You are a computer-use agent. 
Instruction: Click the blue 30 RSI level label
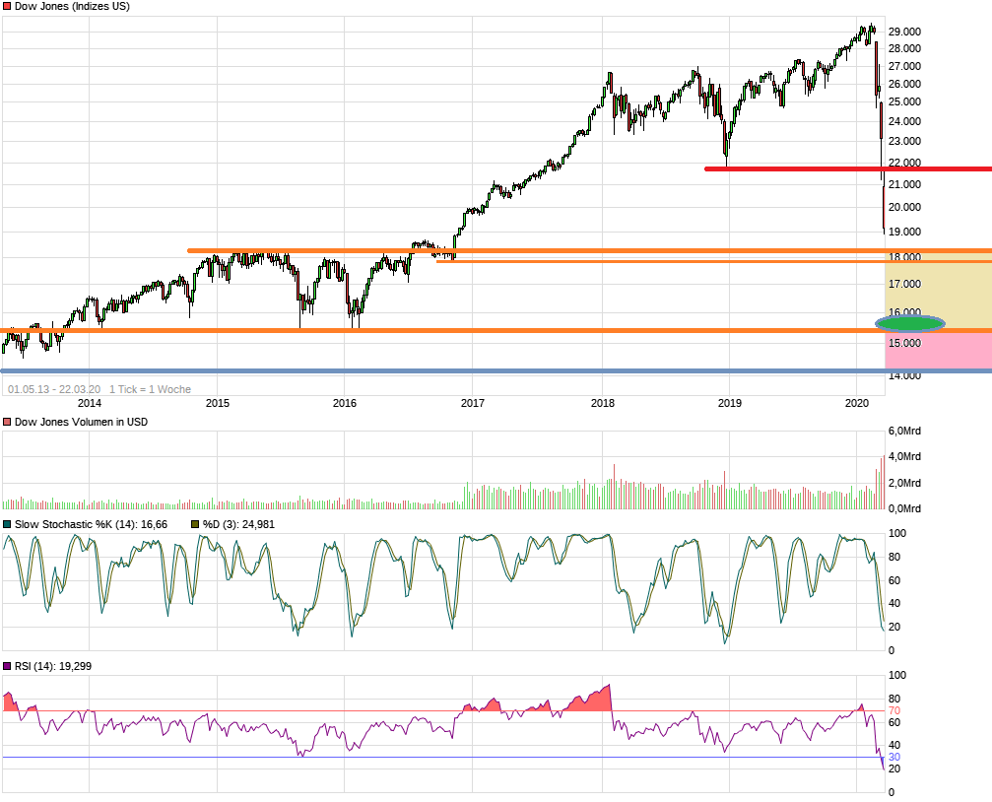pos(893,757)
